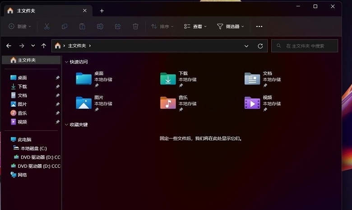
Task: Click the Paste clipboard icon
Action: point(82,27)
